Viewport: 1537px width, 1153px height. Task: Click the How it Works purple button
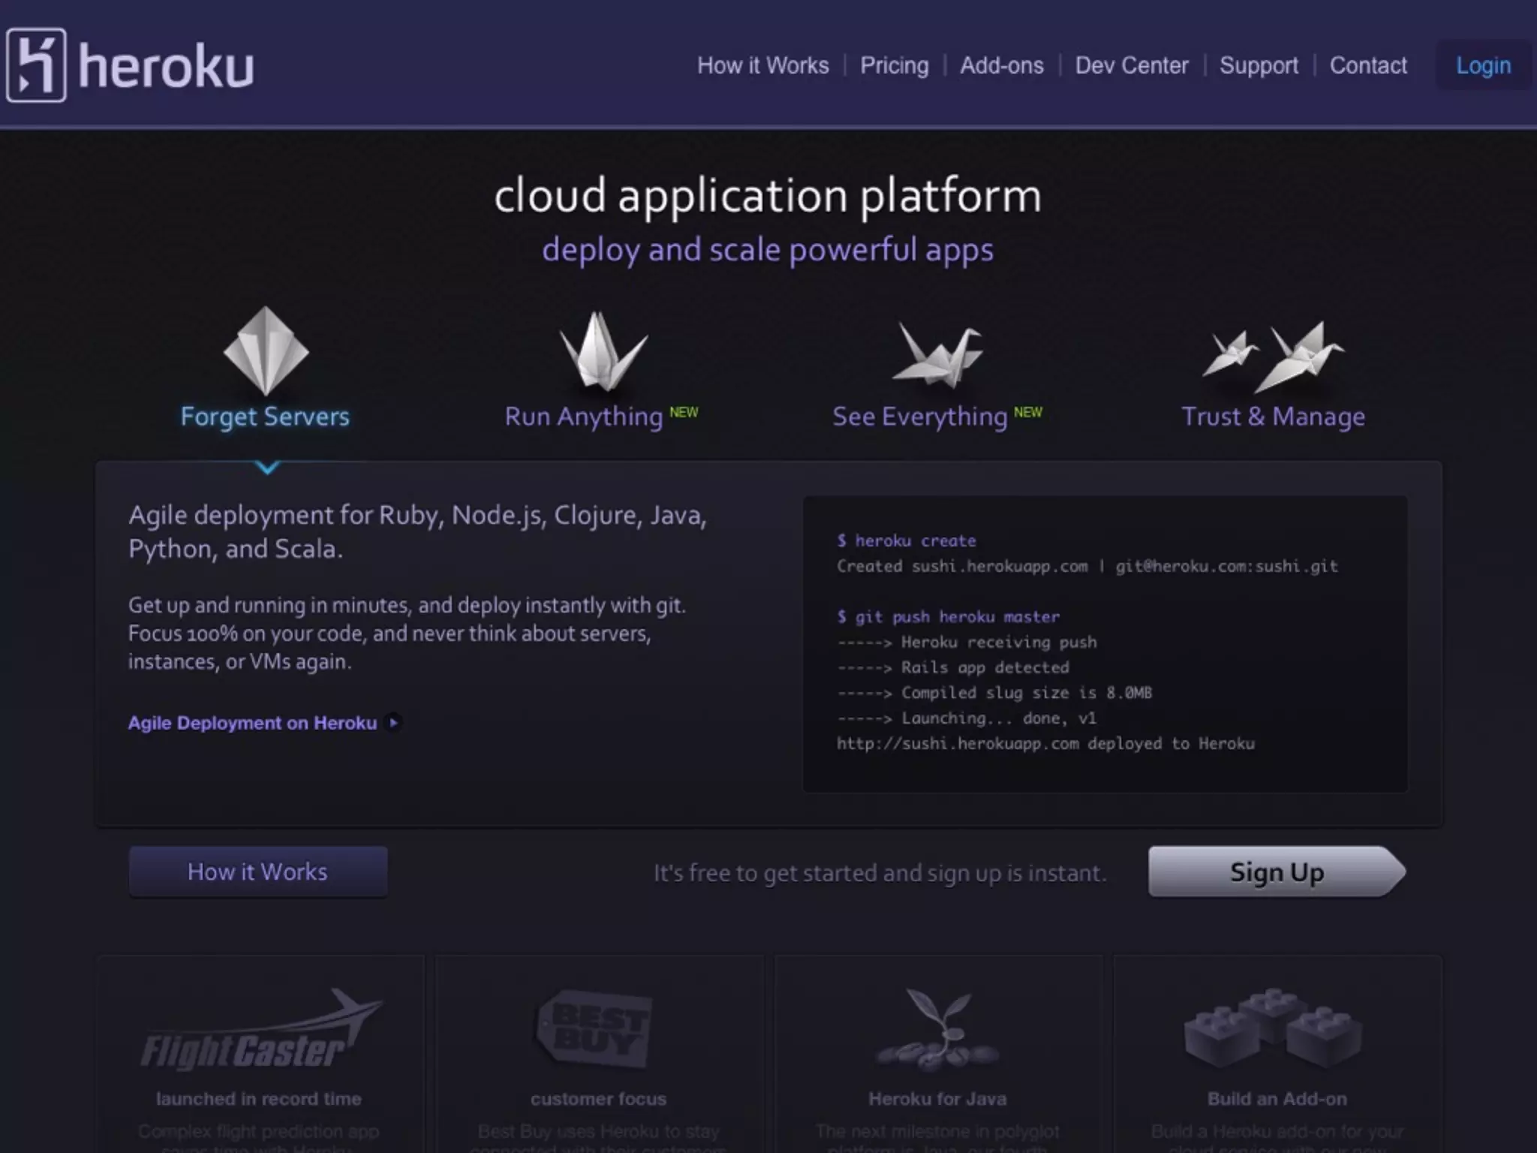coord(257,872)
